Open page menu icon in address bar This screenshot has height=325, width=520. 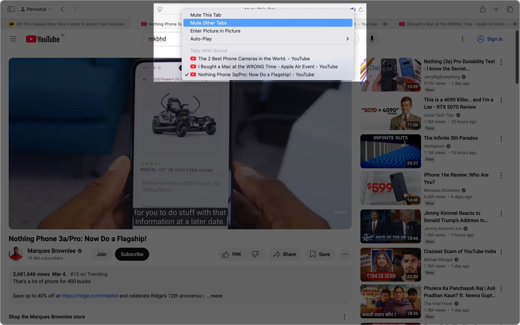click(160, 9)
